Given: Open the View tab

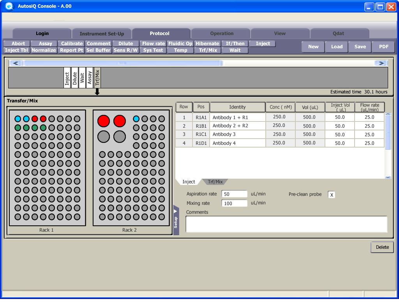Looking at the screenshot, I should [x=280, y=33].
